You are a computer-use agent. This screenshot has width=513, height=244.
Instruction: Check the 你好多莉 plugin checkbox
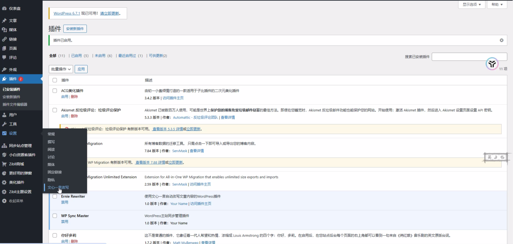click(x=55, y=235)
